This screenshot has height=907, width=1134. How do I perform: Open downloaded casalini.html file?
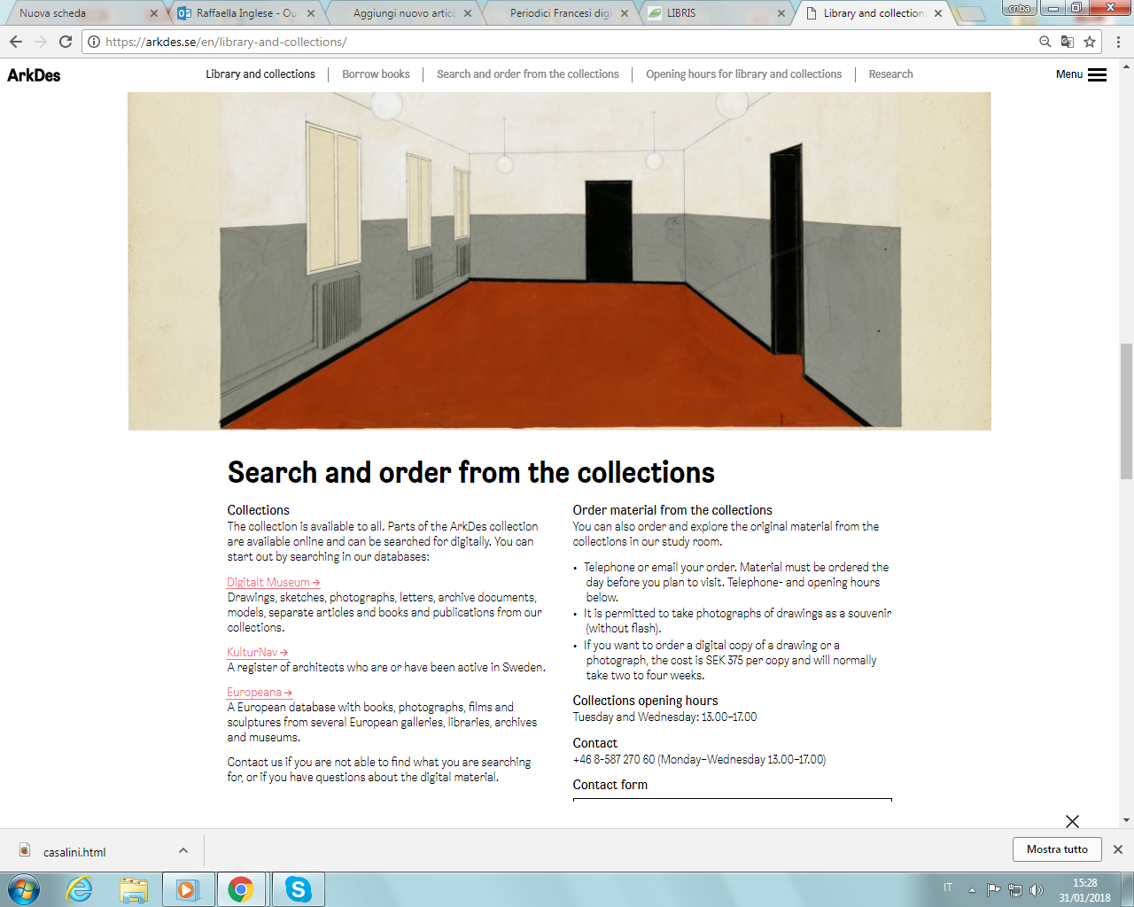click(74, 851)
